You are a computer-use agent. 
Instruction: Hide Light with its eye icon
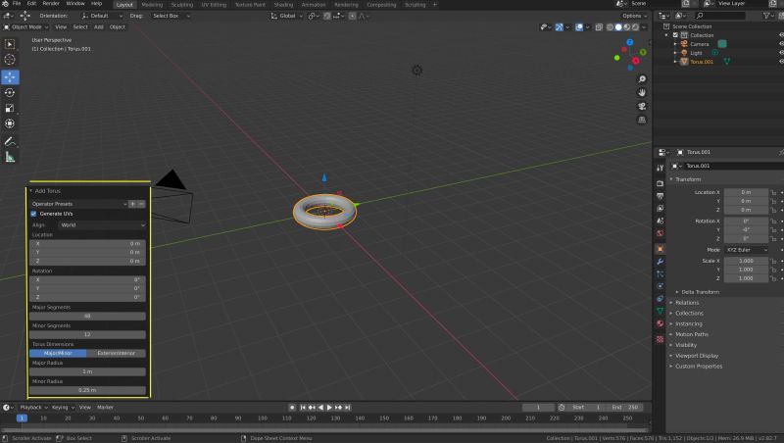click(781, 53)
